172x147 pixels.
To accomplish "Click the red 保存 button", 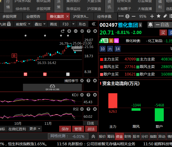I will pyautogui.click(x=65, y=129).
